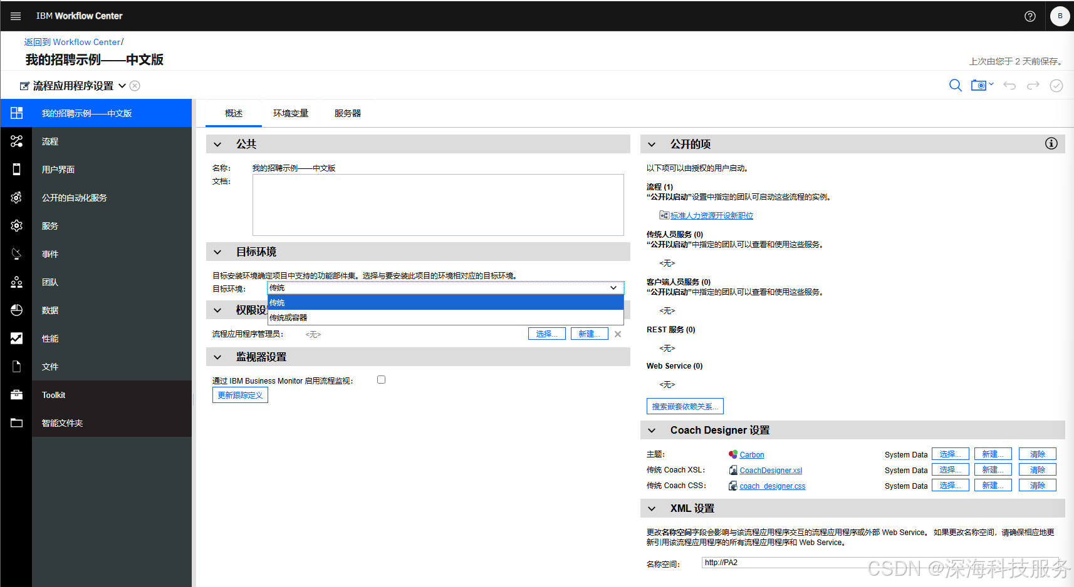Switch to the 概述 tab
The height and width of the screenshot is (587, 1074).
(x=234, y=113)
